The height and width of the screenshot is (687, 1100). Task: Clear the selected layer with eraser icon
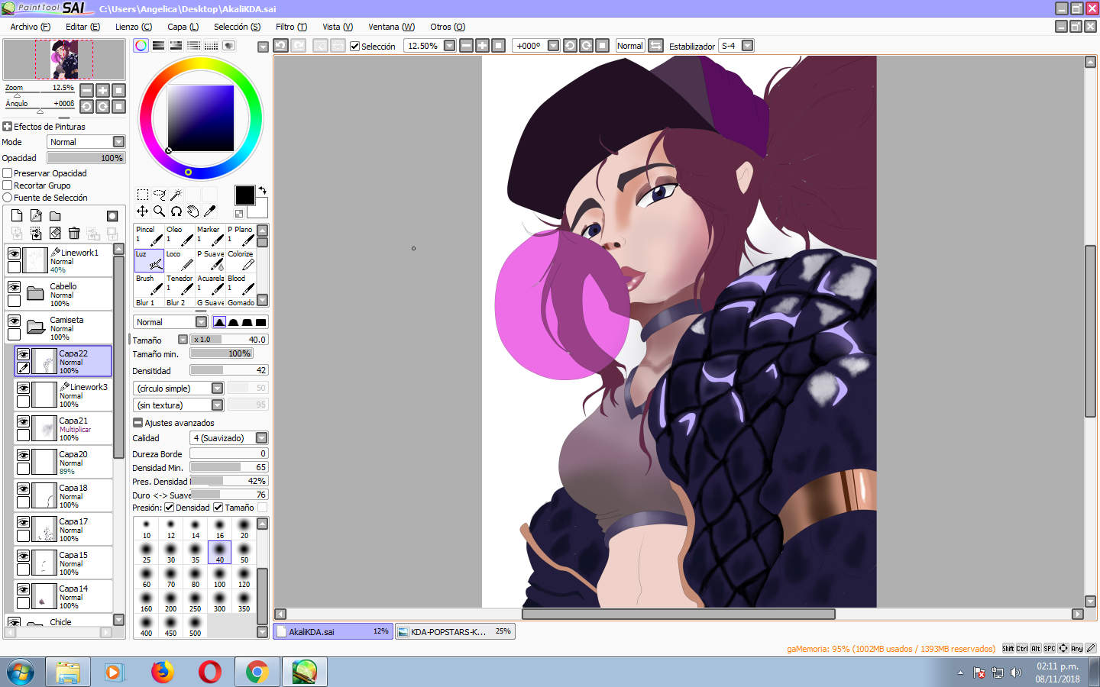pyautogui.click(x=55, y=234)
